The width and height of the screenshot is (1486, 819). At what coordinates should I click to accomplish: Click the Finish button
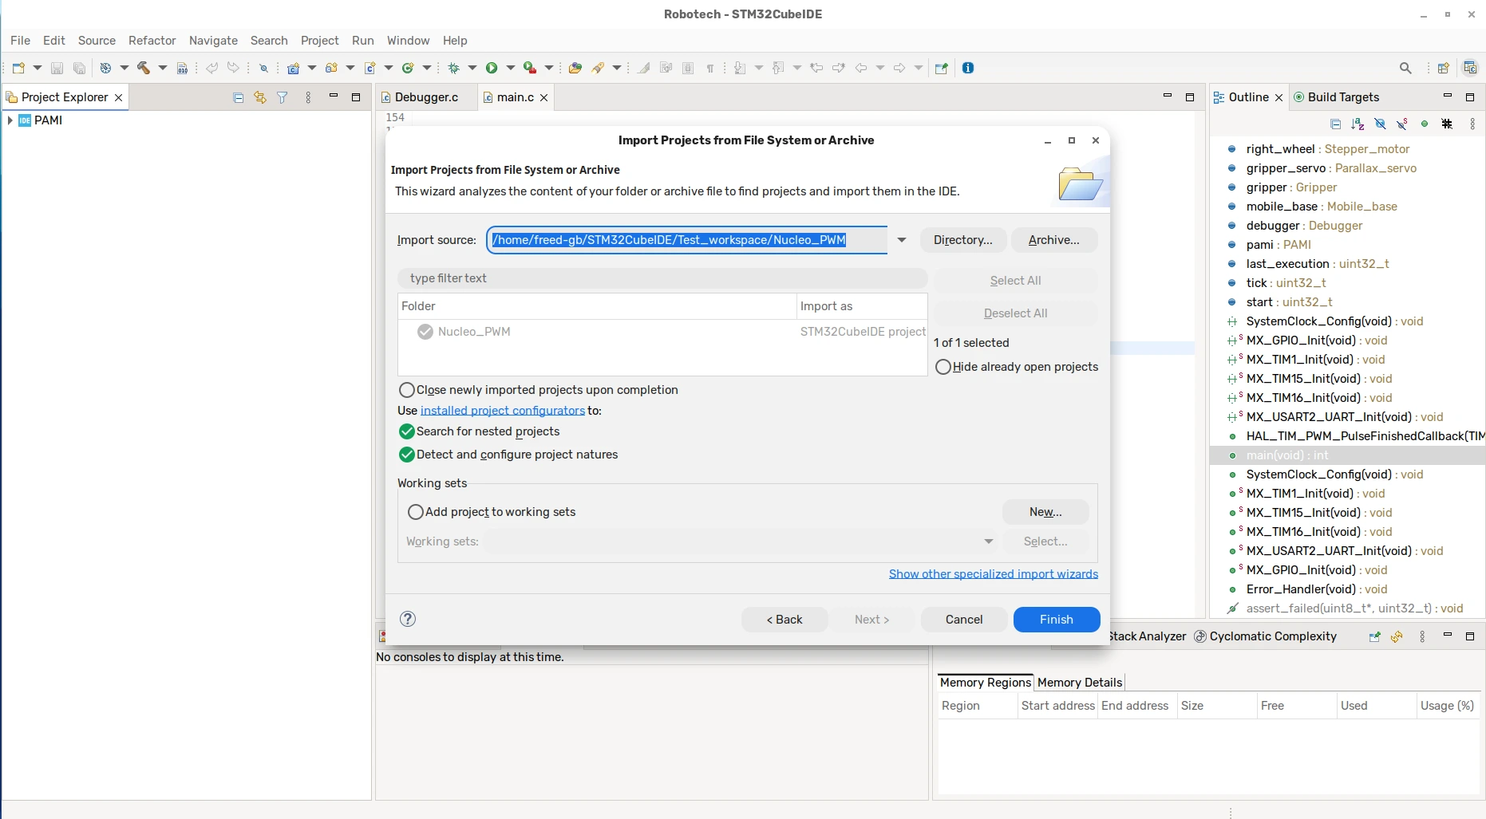click(x=1057, y=620)
